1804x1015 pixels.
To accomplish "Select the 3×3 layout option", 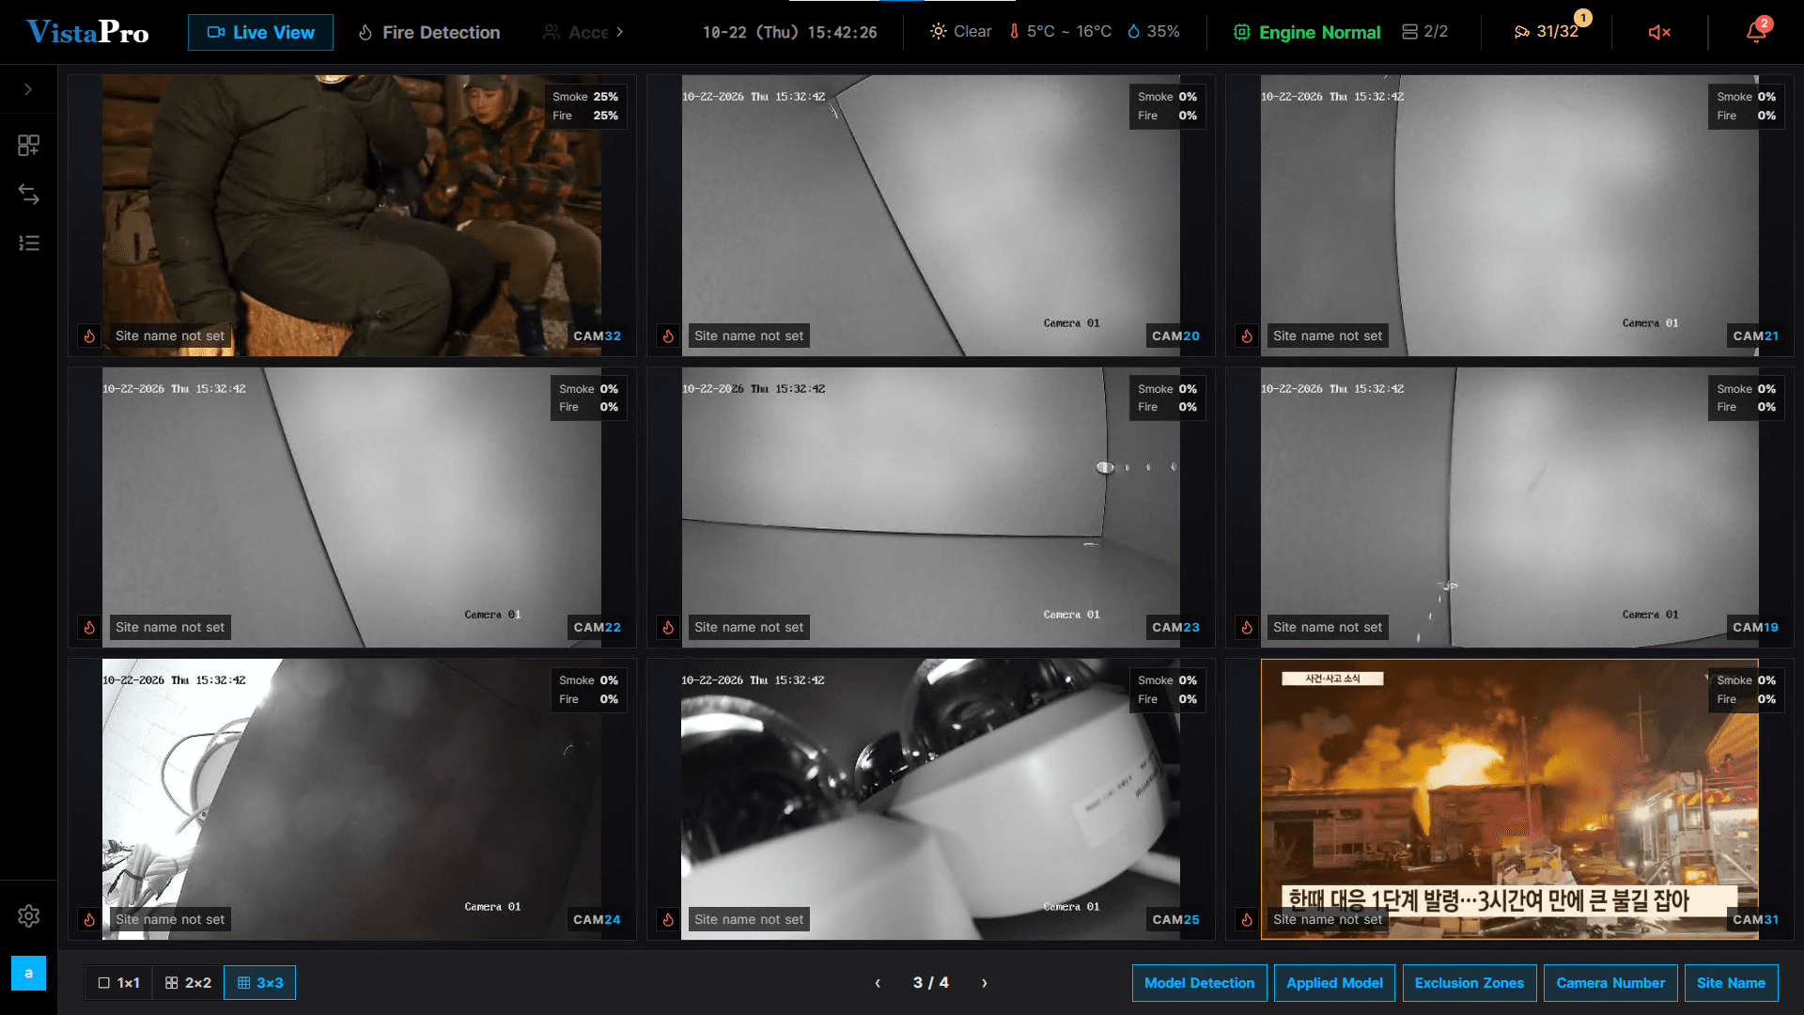I will coord(260,982).
